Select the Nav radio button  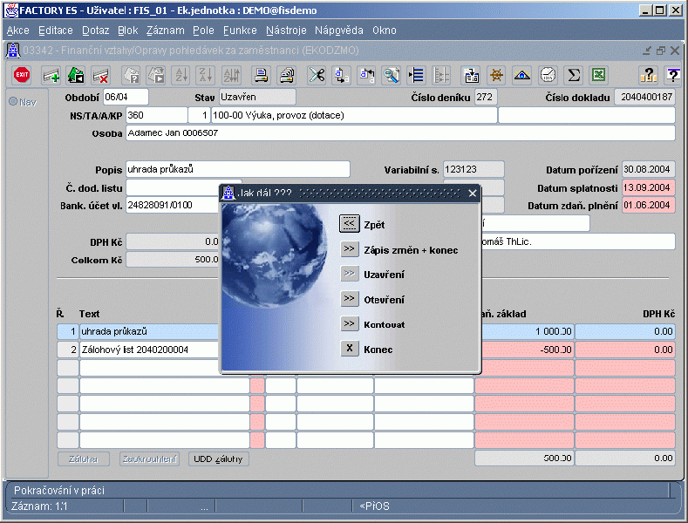(13, 102)
